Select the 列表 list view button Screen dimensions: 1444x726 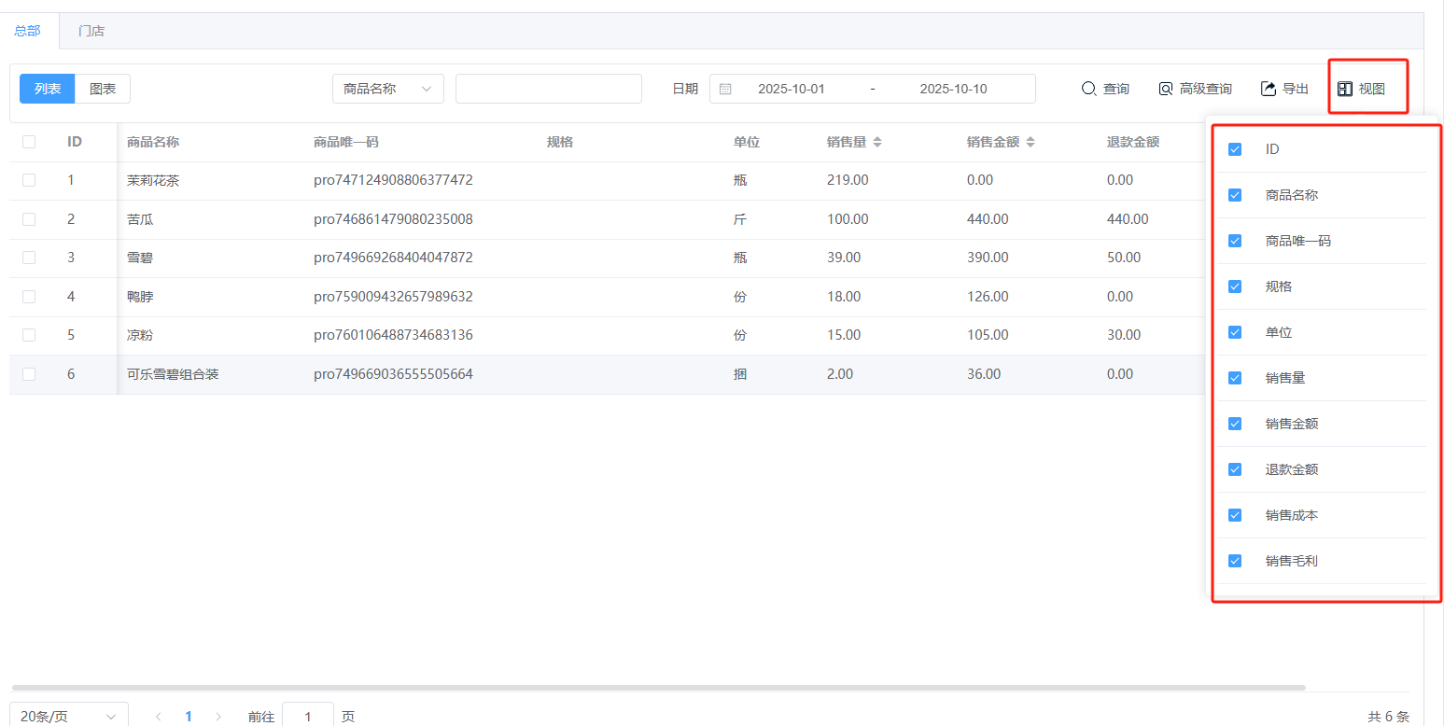tap(48, 89)
